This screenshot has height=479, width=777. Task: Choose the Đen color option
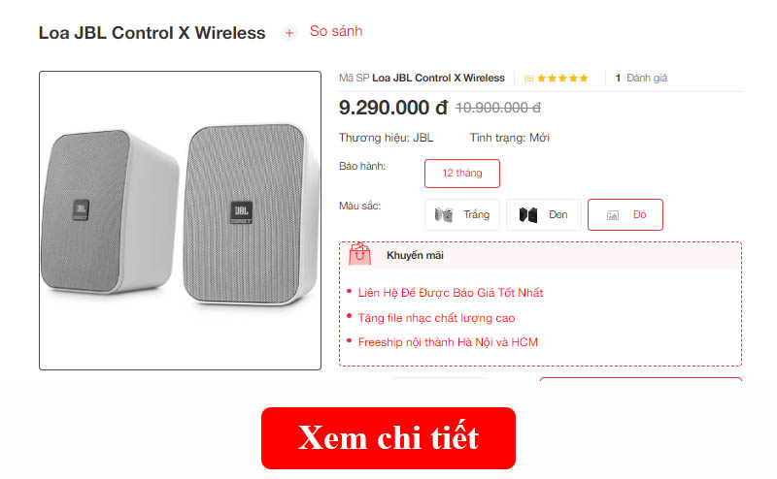coord(544,214)
